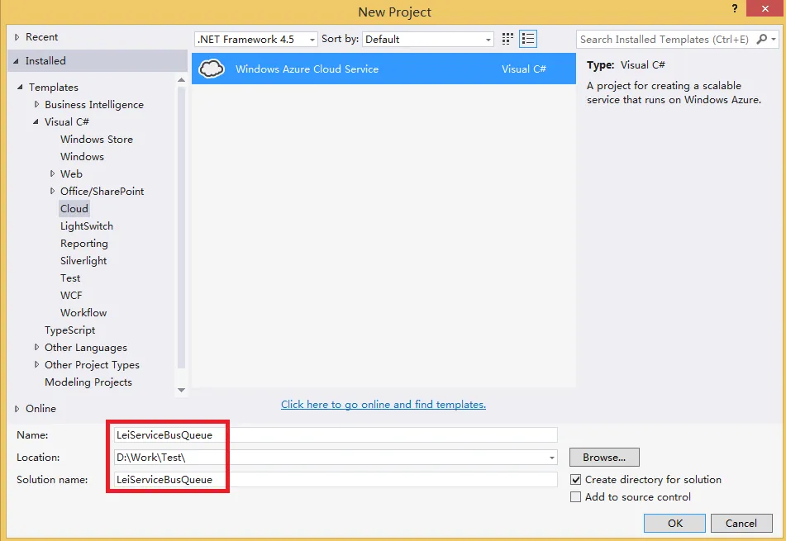Screen dimensions: 786x541
Task: Open the Sort by Default dropdown
Action: [x=428, y=39]
